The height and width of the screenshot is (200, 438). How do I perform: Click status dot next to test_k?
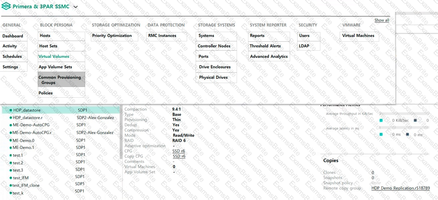[11, 193]
